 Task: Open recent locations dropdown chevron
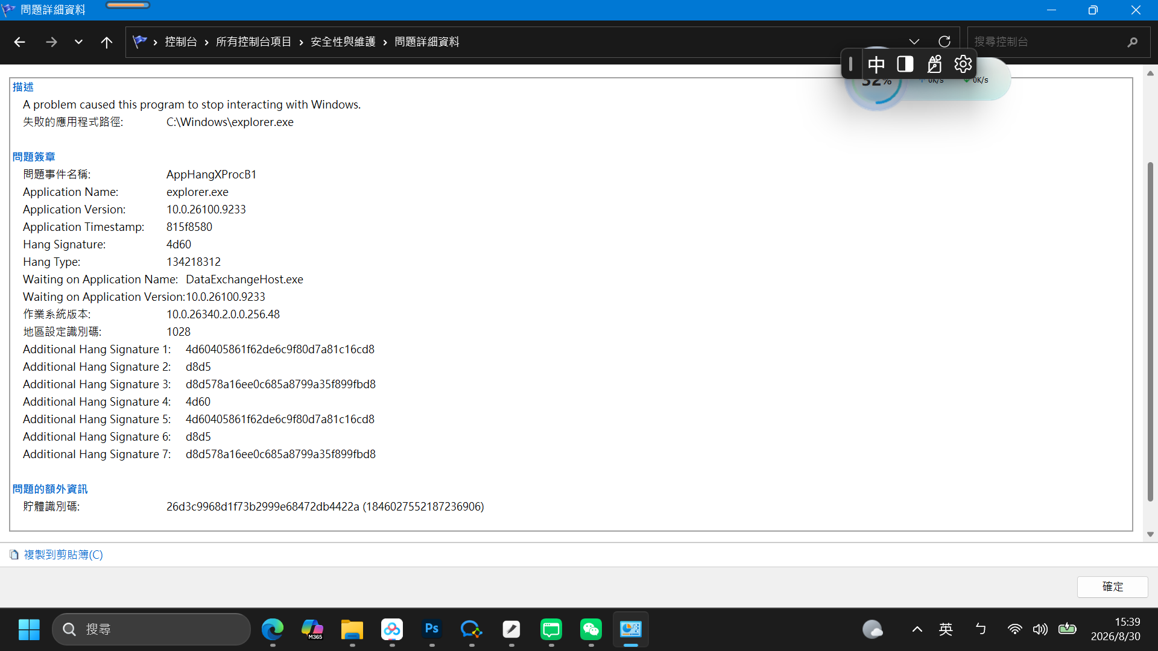click(x=78, y=42)
